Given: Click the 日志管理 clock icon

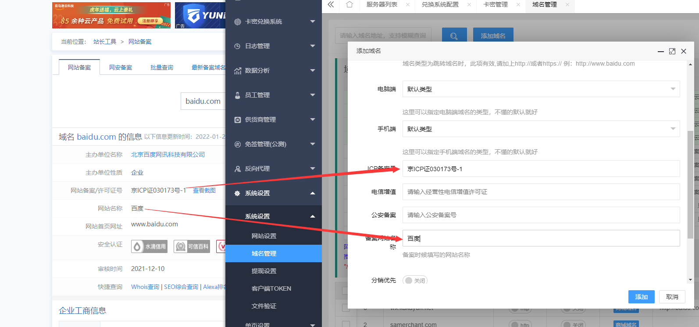Looking at the screenshot, I should [x=238, y=46].
